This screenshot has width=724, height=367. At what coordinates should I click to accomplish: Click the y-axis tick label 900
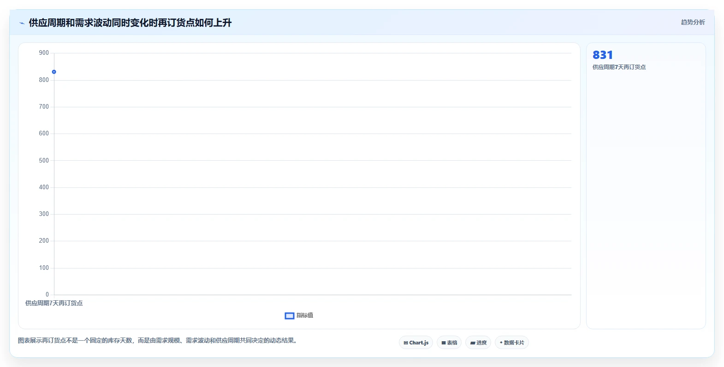pos(44,53)
